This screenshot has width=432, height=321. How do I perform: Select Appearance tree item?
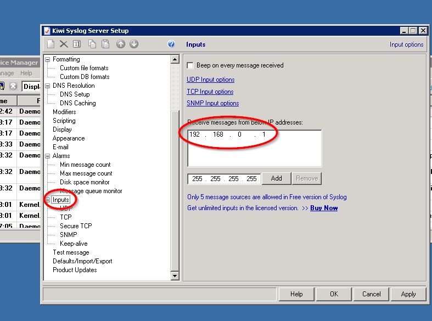[x=69, y=138]
